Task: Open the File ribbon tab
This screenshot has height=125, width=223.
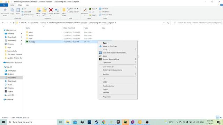Action: tap(4, 5)
